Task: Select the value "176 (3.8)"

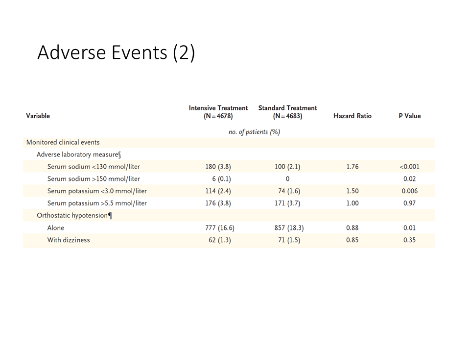Action: click(218, 203)
